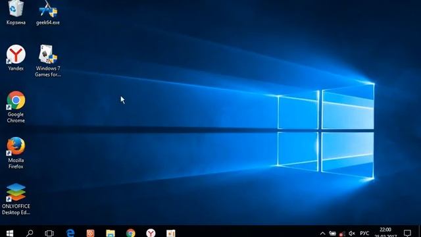Switch the РУС input language indicator
Viewport: 421px width, 237px height.
[364, 233]
